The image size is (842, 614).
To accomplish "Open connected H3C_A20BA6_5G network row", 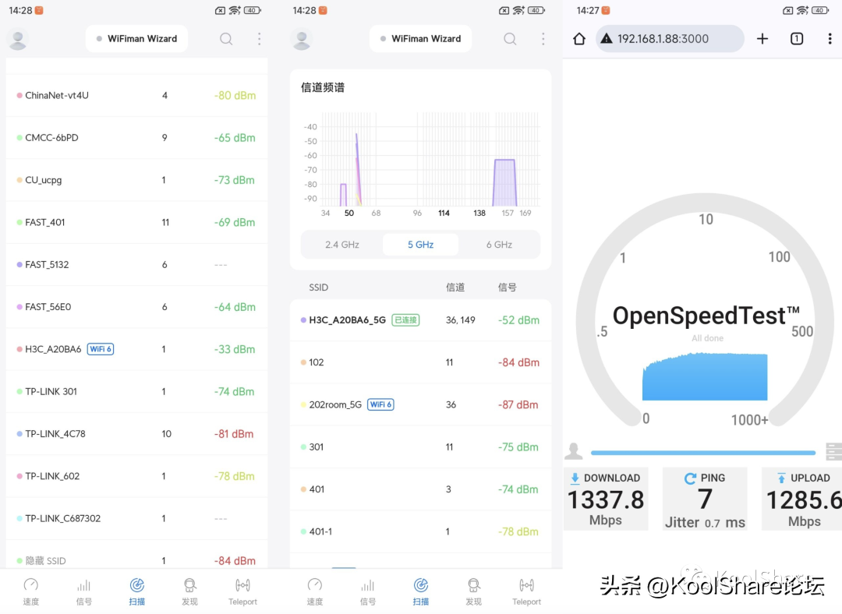I will 420,320.
